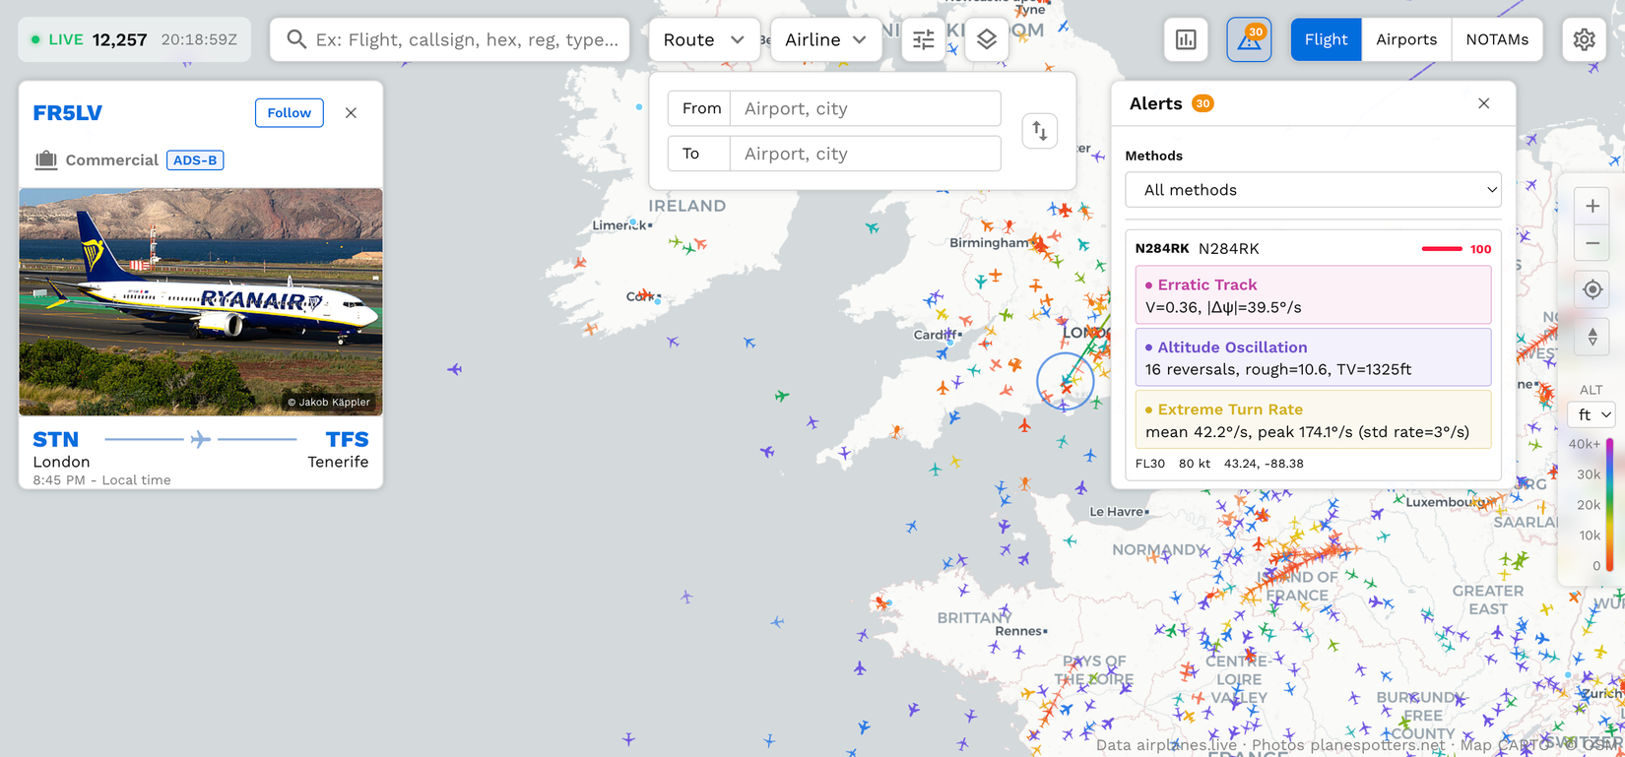
Task: Open the Ryanair aircraft photo
Action: (201, 301)
